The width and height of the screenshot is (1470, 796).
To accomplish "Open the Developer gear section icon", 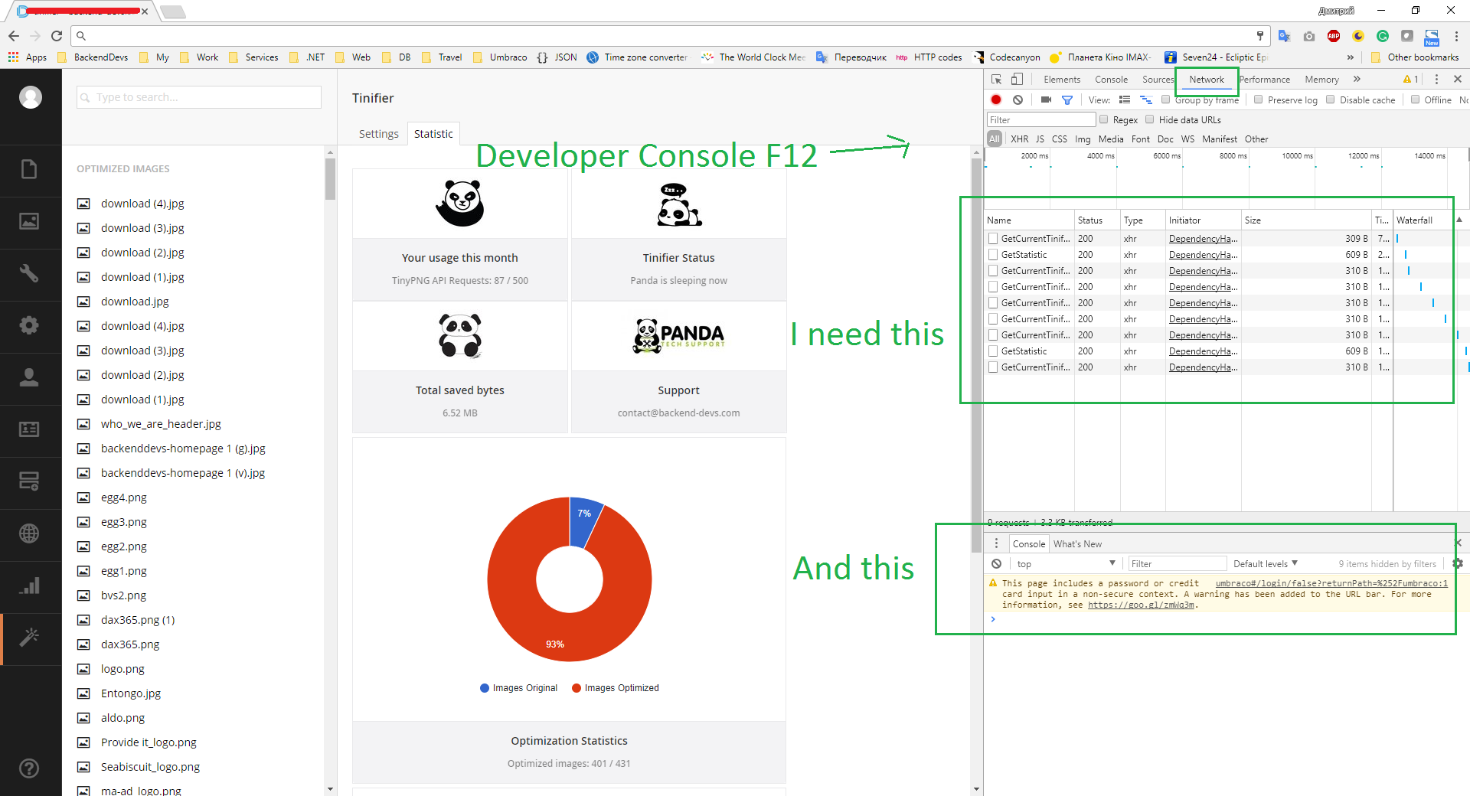I will click(x=29, y=325).
